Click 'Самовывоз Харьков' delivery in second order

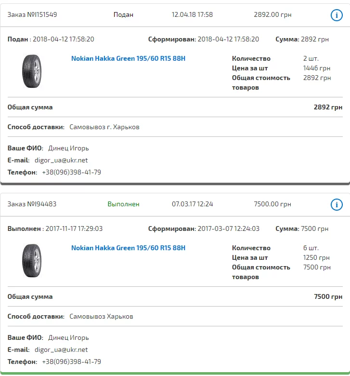(x=101, y=317)
